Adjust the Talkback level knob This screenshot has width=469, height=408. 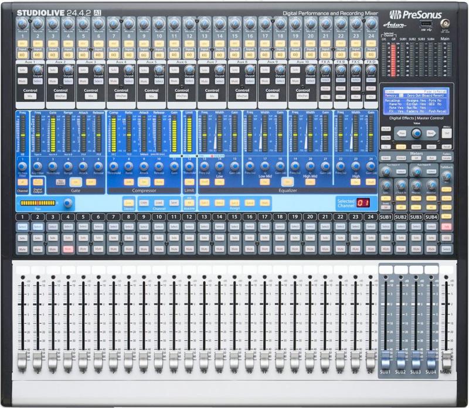446,177
